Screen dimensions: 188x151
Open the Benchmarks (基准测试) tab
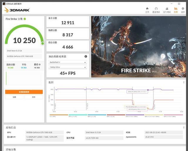(156, 10)
